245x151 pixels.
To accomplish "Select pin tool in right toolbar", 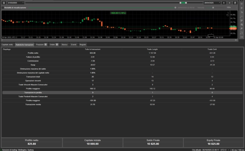I will click(x=242, y=28).
